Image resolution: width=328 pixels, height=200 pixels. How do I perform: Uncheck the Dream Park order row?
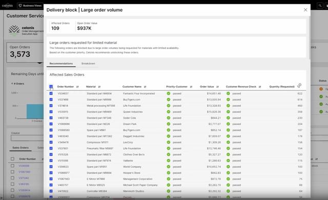pyautogui.click(x=51, y=124)
